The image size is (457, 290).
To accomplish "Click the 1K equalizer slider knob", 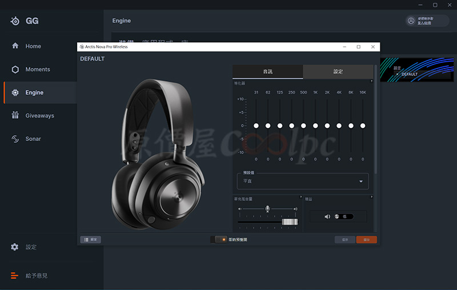I will pos(315,126).
